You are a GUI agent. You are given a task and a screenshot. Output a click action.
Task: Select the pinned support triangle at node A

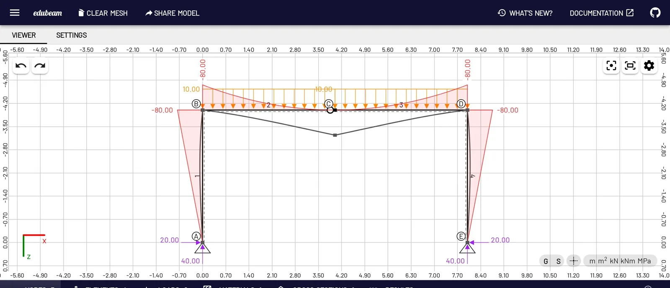(x=203, y=249)
